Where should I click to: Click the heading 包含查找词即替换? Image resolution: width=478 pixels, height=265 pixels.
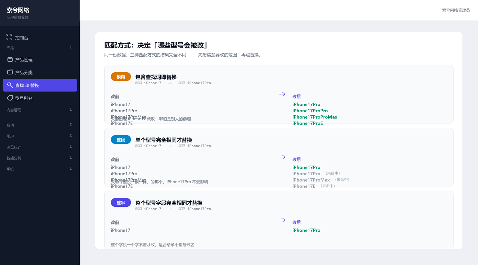pyautogui.click(x=156, y=77)
